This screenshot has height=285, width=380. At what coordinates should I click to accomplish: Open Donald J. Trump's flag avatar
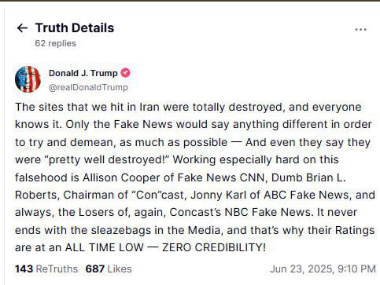click(x=28, y=79)
